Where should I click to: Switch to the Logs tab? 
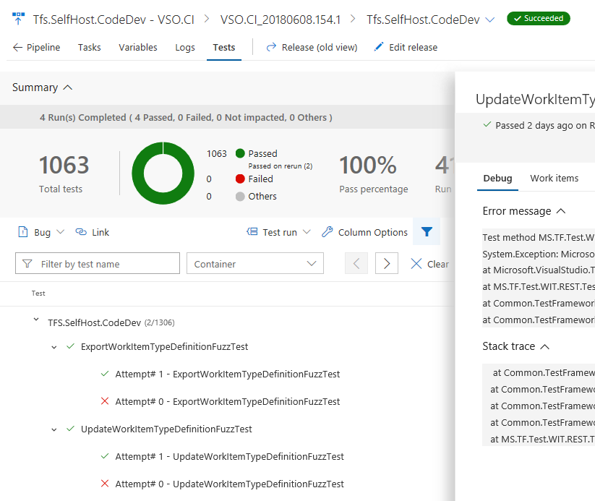point(184,47)
